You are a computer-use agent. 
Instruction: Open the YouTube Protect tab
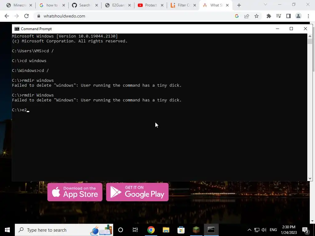pyautogui.click(x=148, y=5)
